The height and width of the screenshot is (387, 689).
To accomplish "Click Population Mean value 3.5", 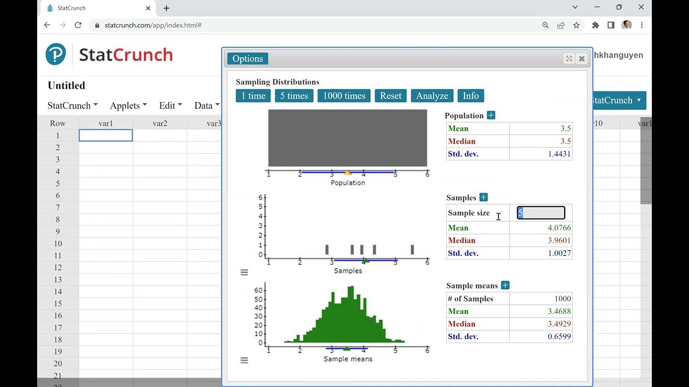I will 565,128.
